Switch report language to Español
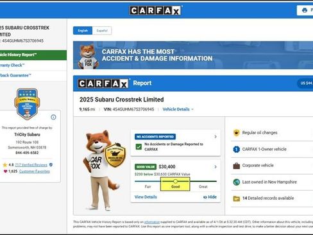The height and width of the screenshot is (235, 313). 102,31
